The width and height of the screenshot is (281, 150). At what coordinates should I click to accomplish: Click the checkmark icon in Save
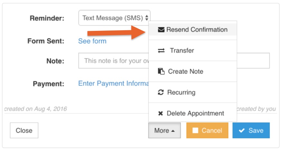pyautogui.click(x=241, y=130)
